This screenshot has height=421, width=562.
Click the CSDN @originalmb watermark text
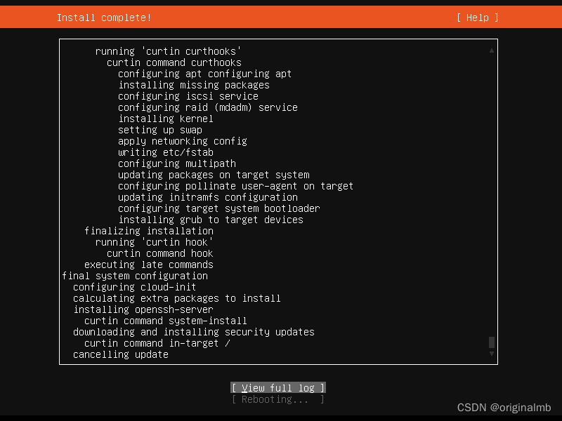(503, 407)
